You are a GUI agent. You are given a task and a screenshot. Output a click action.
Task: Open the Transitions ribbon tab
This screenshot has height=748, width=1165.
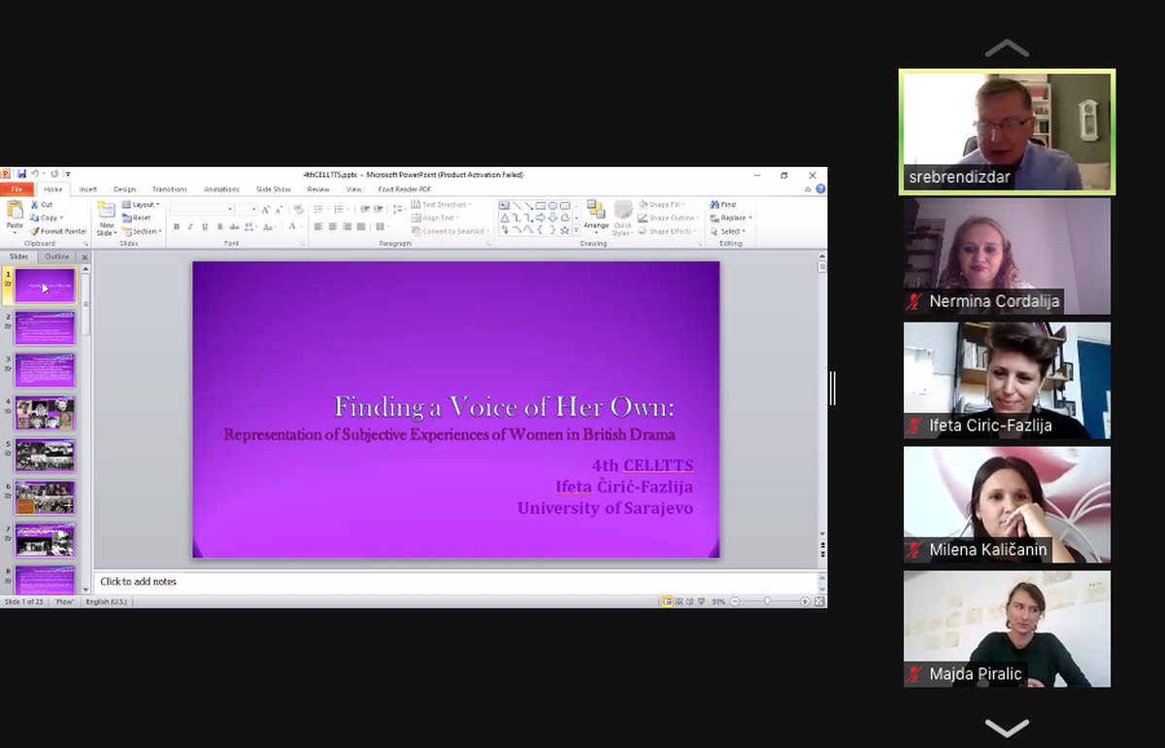[x=169, y=189]
